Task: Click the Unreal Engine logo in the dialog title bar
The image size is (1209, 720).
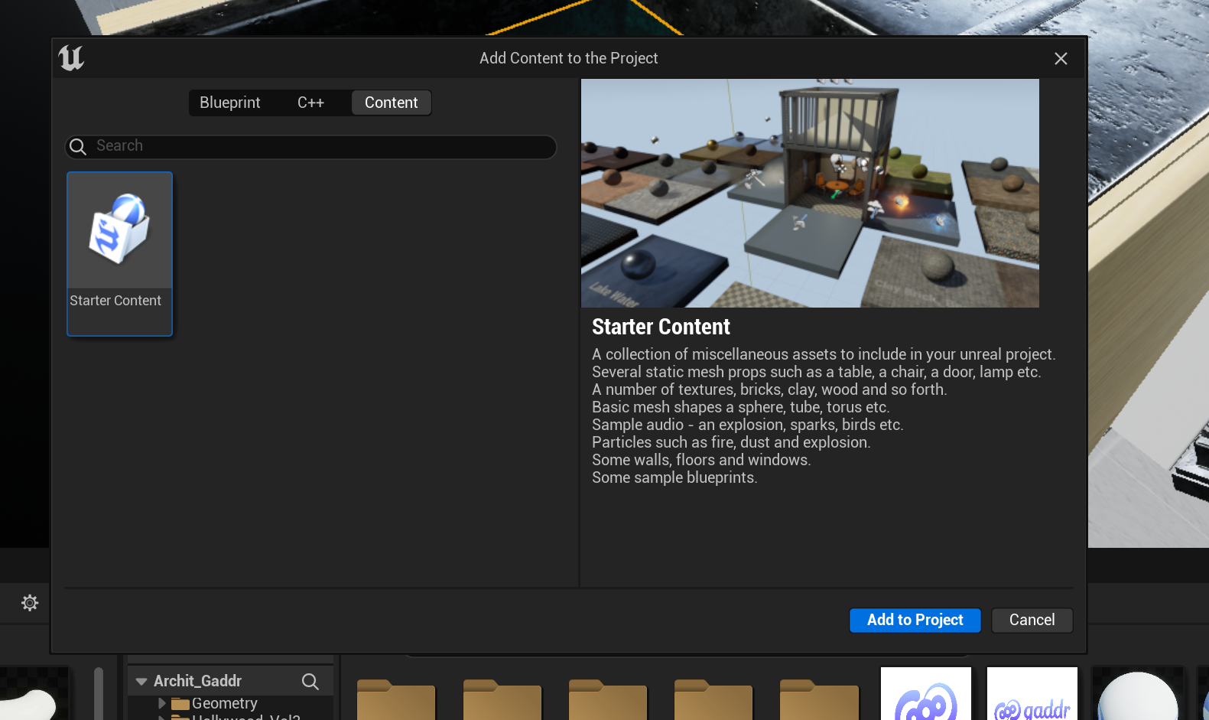Action: click(x=71, y=58)
